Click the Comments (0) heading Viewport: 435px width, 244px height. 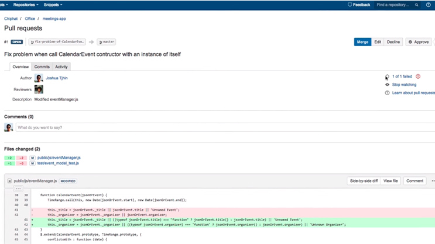coord(19,117)
